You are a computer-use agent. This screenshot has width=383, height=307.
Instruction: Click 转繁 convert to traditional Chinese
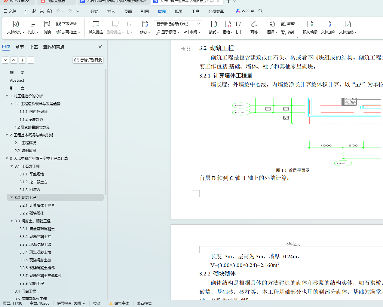[x=288, y=24]
